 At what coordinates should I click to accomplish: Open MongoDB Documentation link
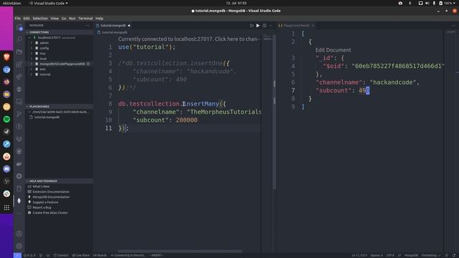pyautogui.click(x=51, y=197)
